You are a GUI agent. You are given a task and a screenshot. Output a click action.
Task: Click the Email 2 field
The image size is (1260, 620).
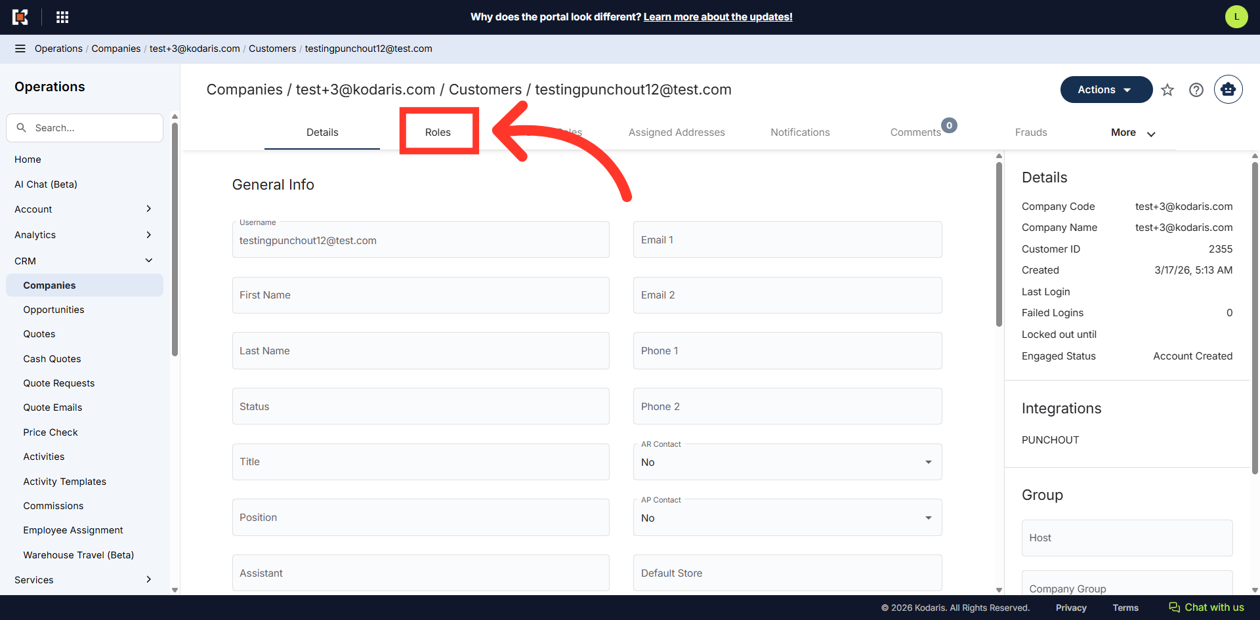(787, 295)
